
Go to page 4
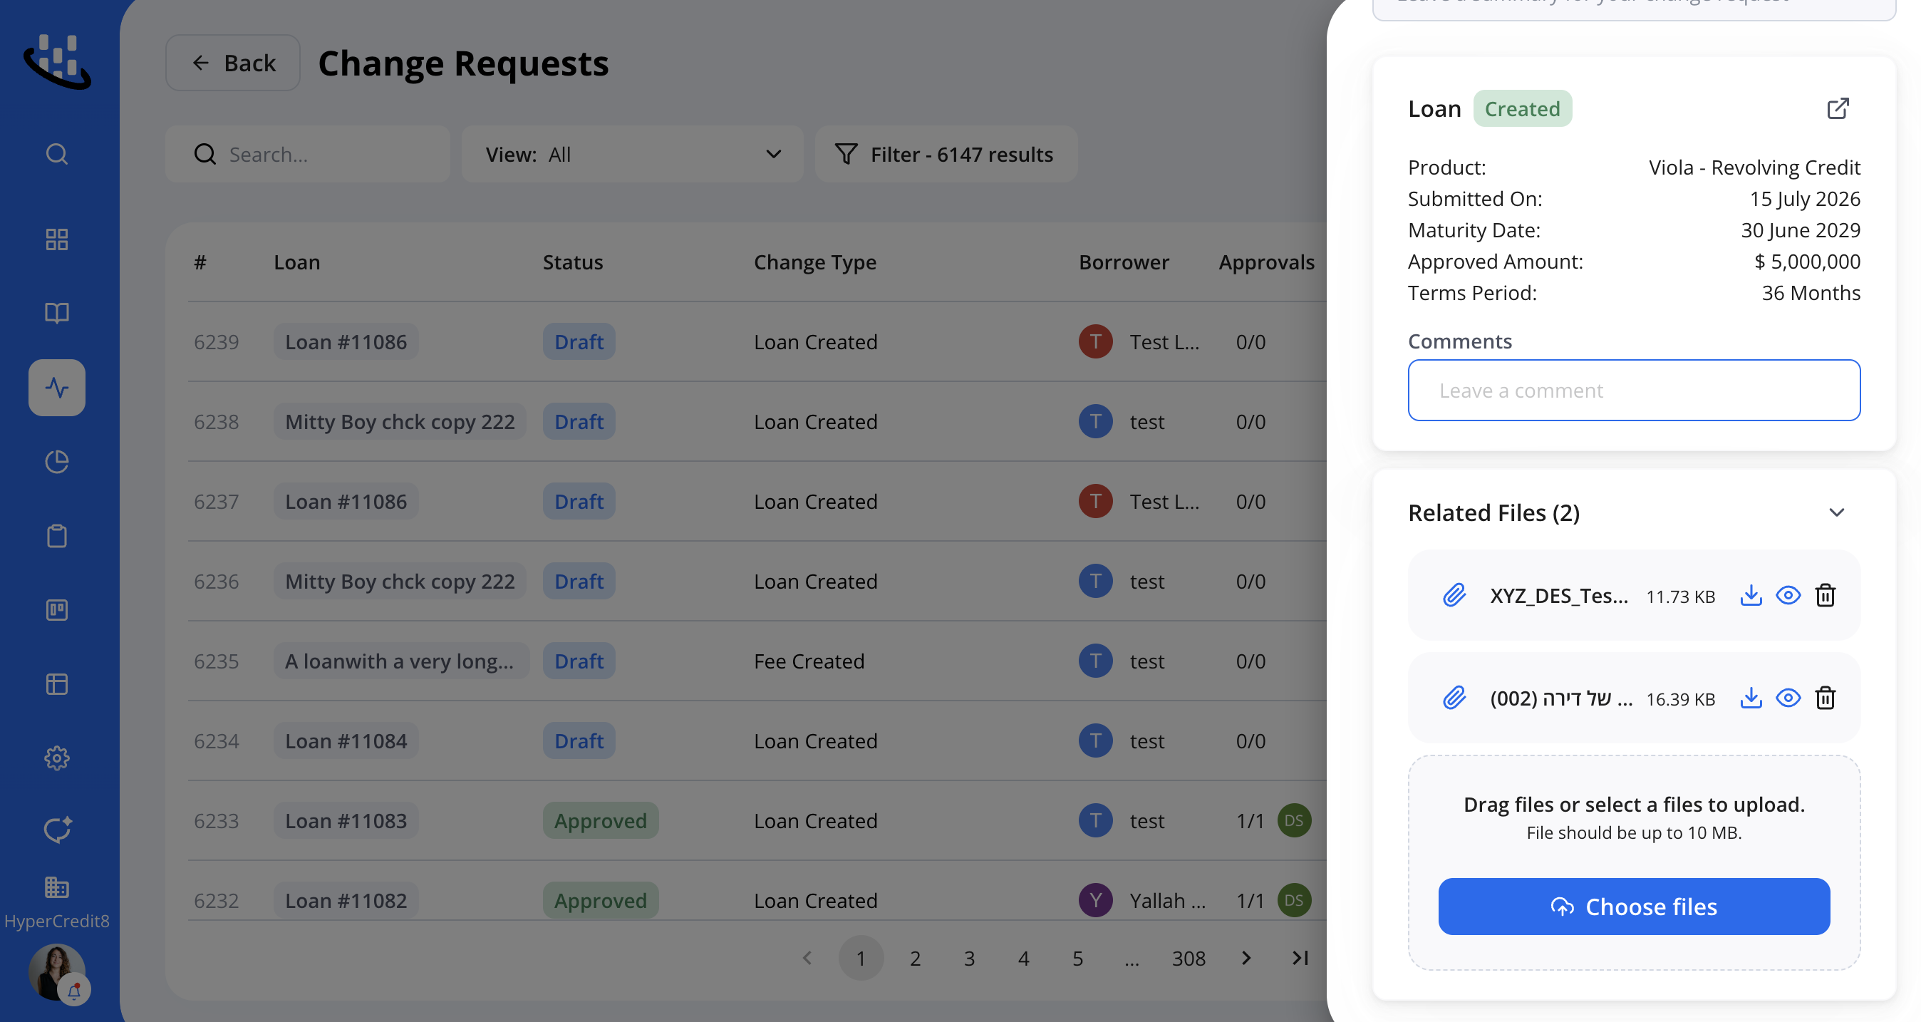pyautogui.click(x=1024, y=958)
